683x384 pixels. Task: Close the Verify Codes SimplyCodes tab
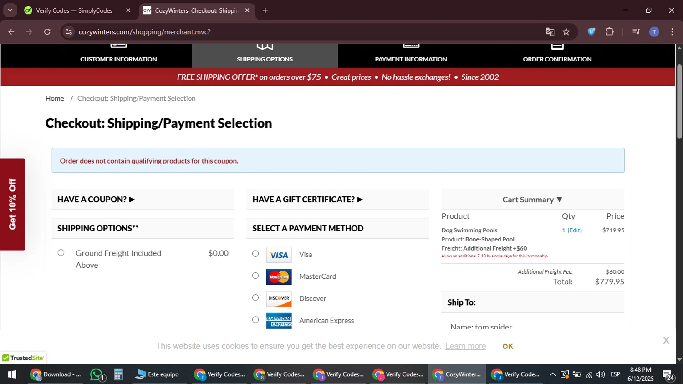coord(128,10)
